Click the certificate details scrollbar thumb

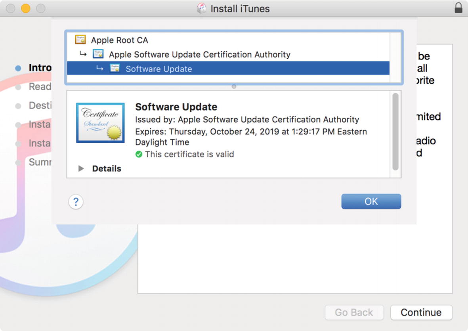coord(395,132)
